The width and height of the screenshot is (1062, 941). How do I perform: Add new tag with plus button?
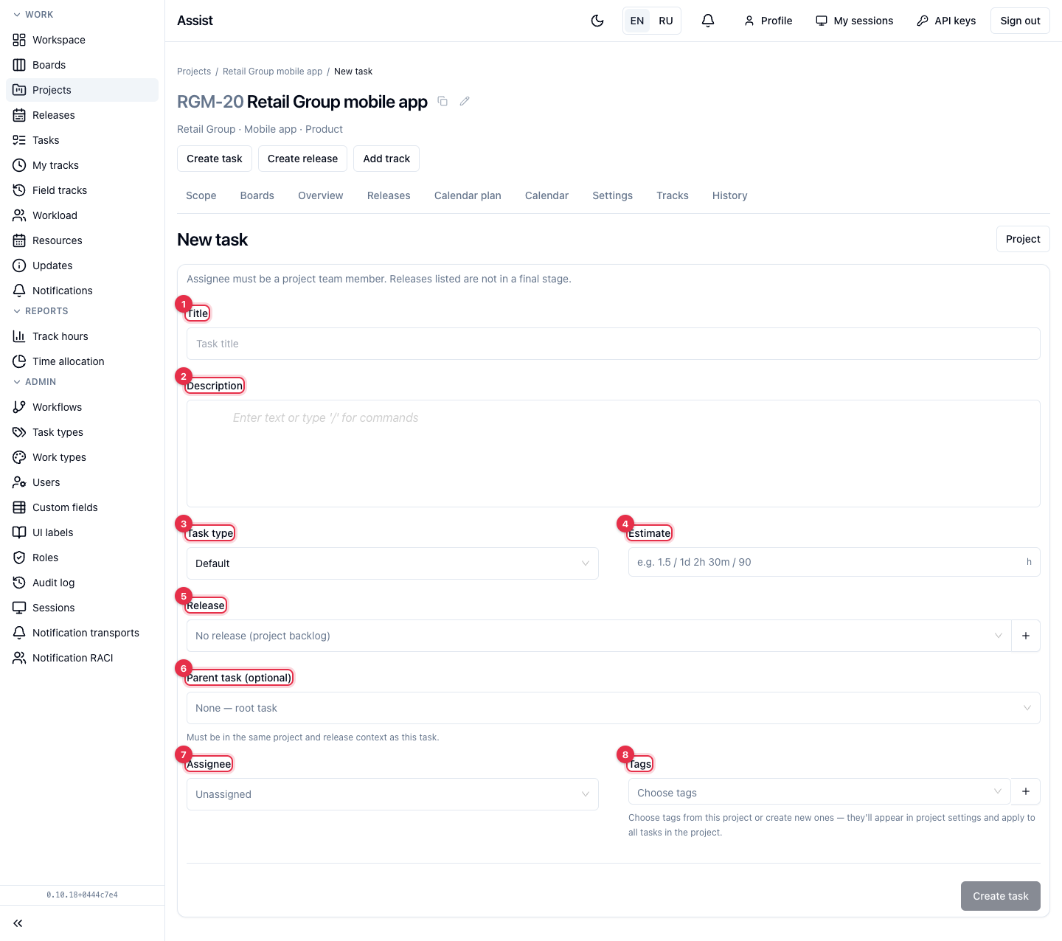pyautogui.click(x=1026, y=791)
